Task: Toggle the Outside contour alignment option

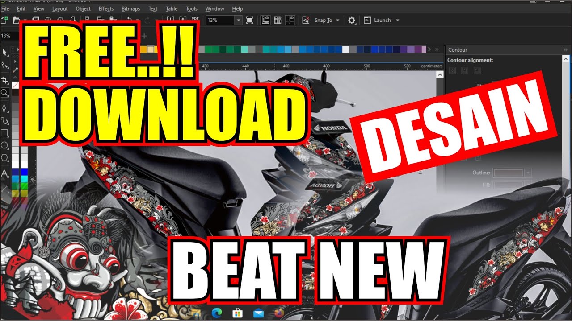Action: tap(477, 70)
